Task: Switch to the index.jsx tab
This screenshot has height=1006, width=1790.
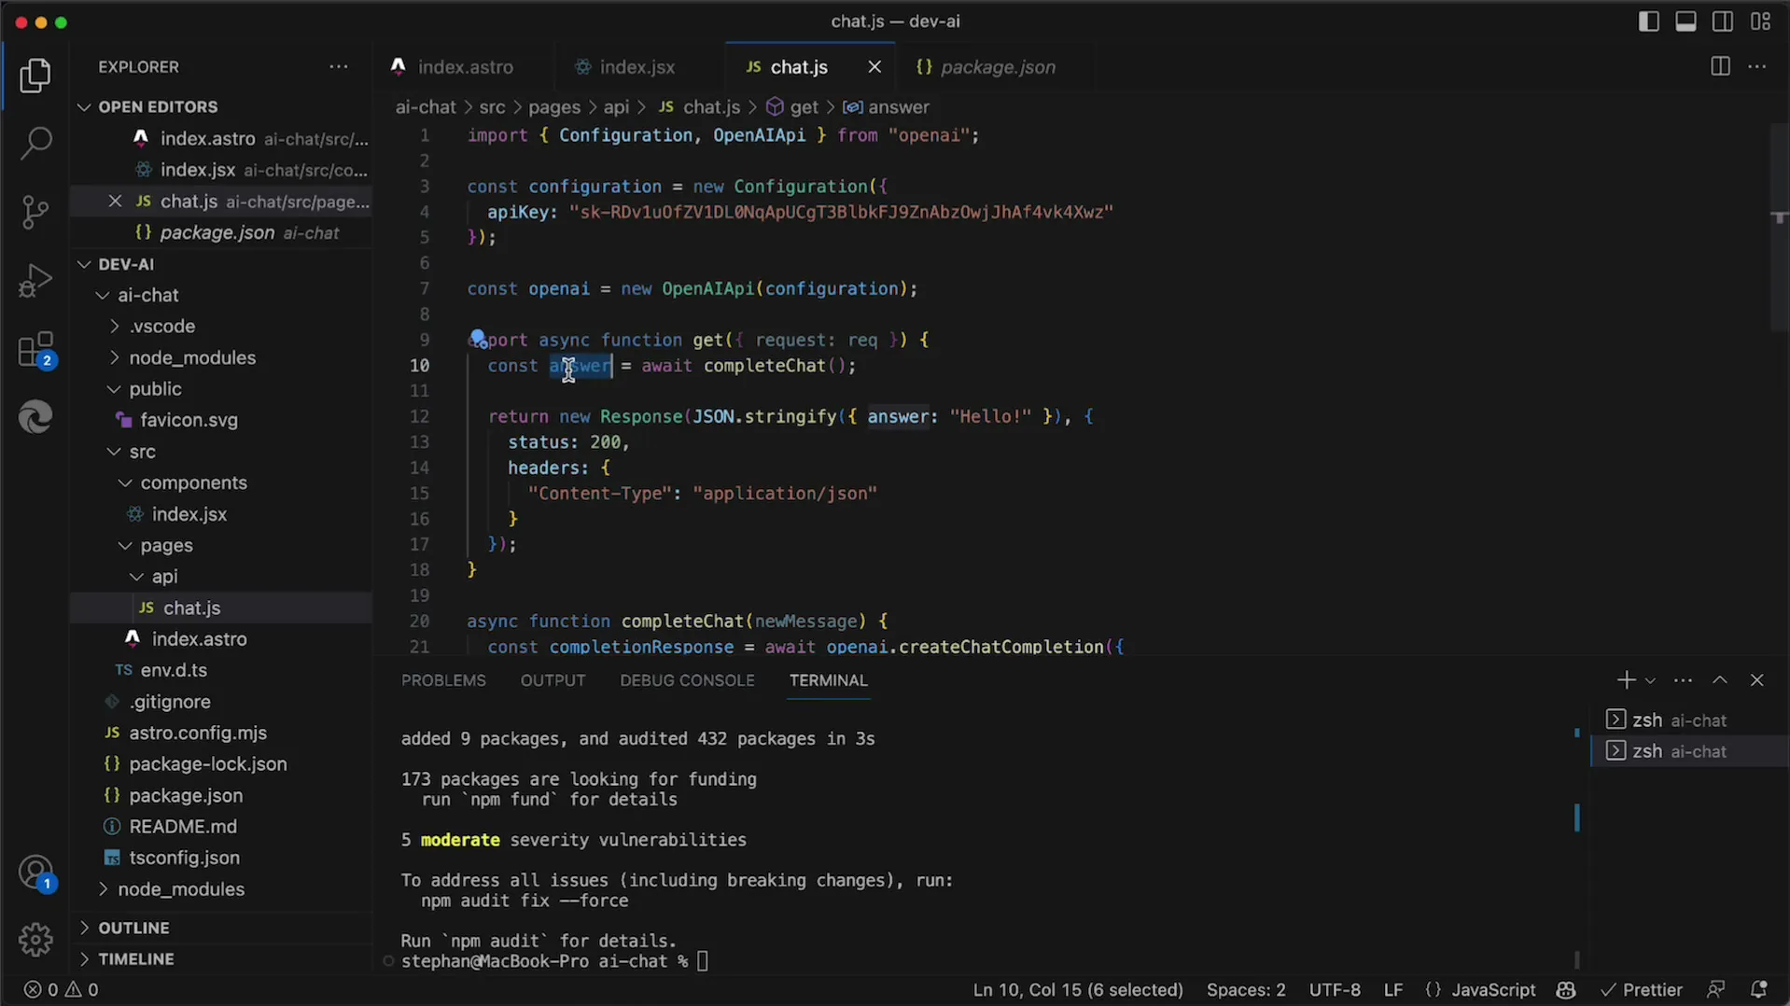Action: pos(637,67)
